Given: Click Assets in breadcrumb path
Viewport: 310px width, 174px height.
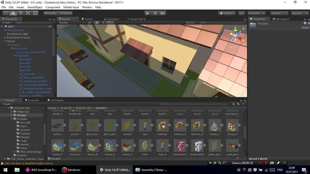Looking at the screenshot, I should 52,108.
